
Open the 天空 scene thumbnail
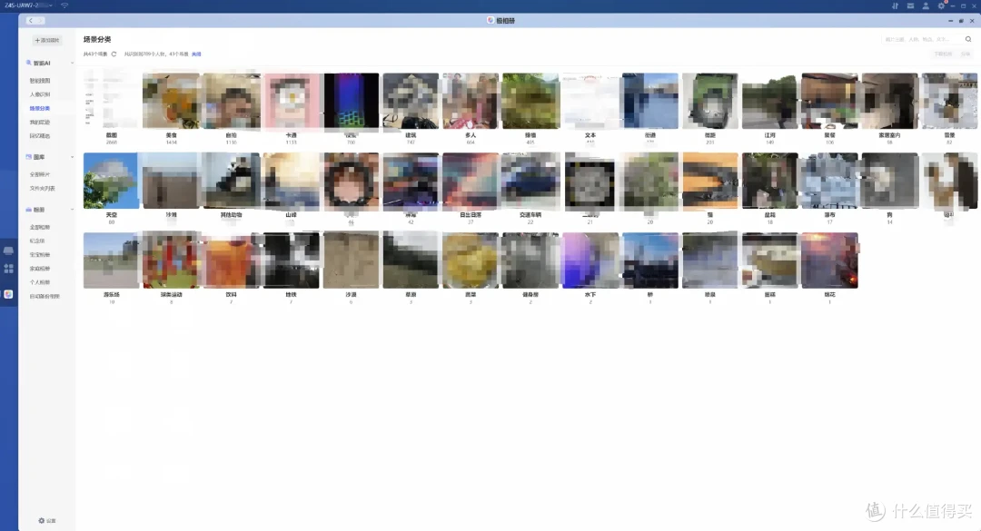[x=112, y=181]
